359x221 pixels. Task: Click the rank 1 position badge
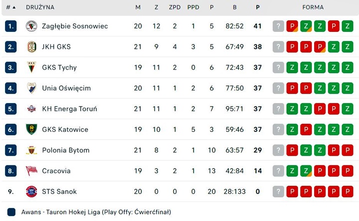(x=11, y=26)
